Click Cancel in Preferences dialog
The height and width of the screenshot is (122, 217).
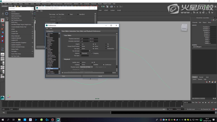pos(100,76)
